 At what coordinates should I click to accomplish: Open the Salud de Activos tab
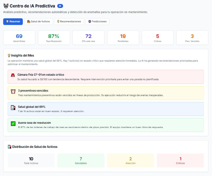click(38, 22)
